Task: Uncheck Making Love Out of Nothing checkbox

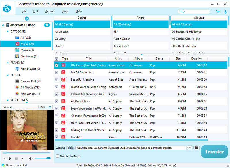Action: click(56, 130)
